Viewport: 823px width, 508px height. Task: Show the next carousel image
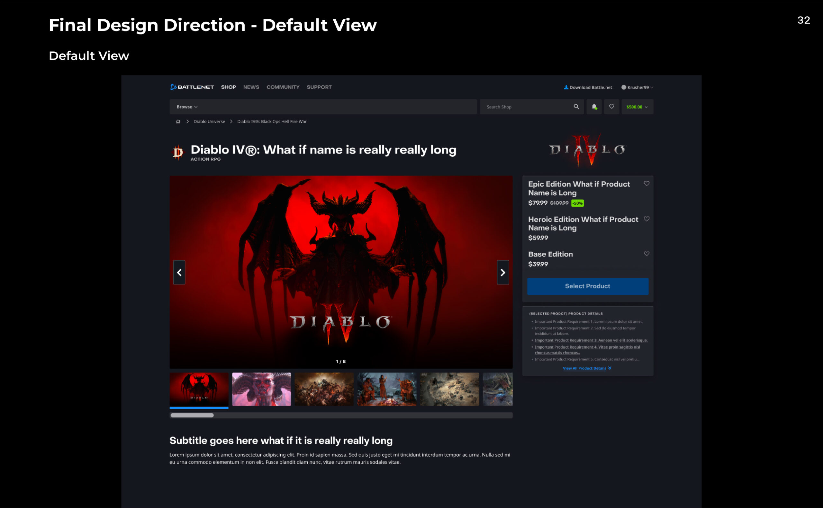click(503, 272)
